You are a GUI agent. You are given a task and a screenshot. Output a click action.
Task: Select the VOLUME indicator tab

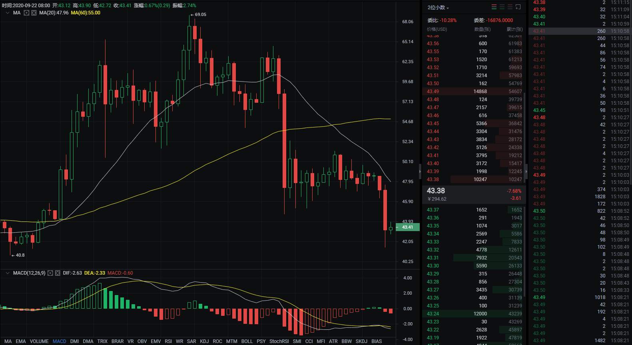(39, 341)
